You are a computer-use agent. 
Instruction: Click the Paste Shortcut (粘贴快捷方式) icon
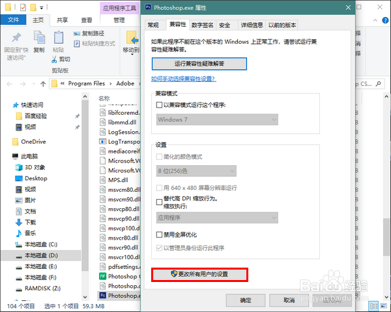[x=76, y=44]
